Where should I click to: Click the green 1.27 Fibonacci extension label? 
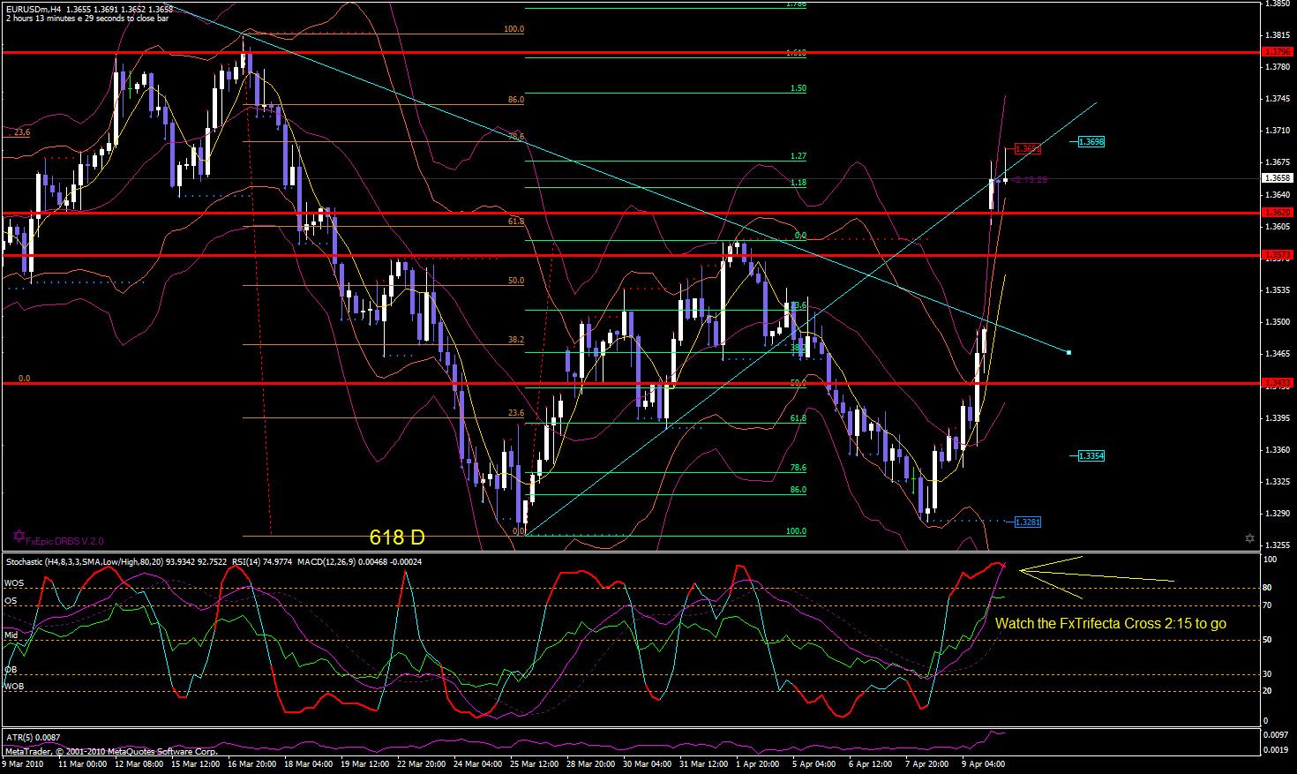[798, 156]
